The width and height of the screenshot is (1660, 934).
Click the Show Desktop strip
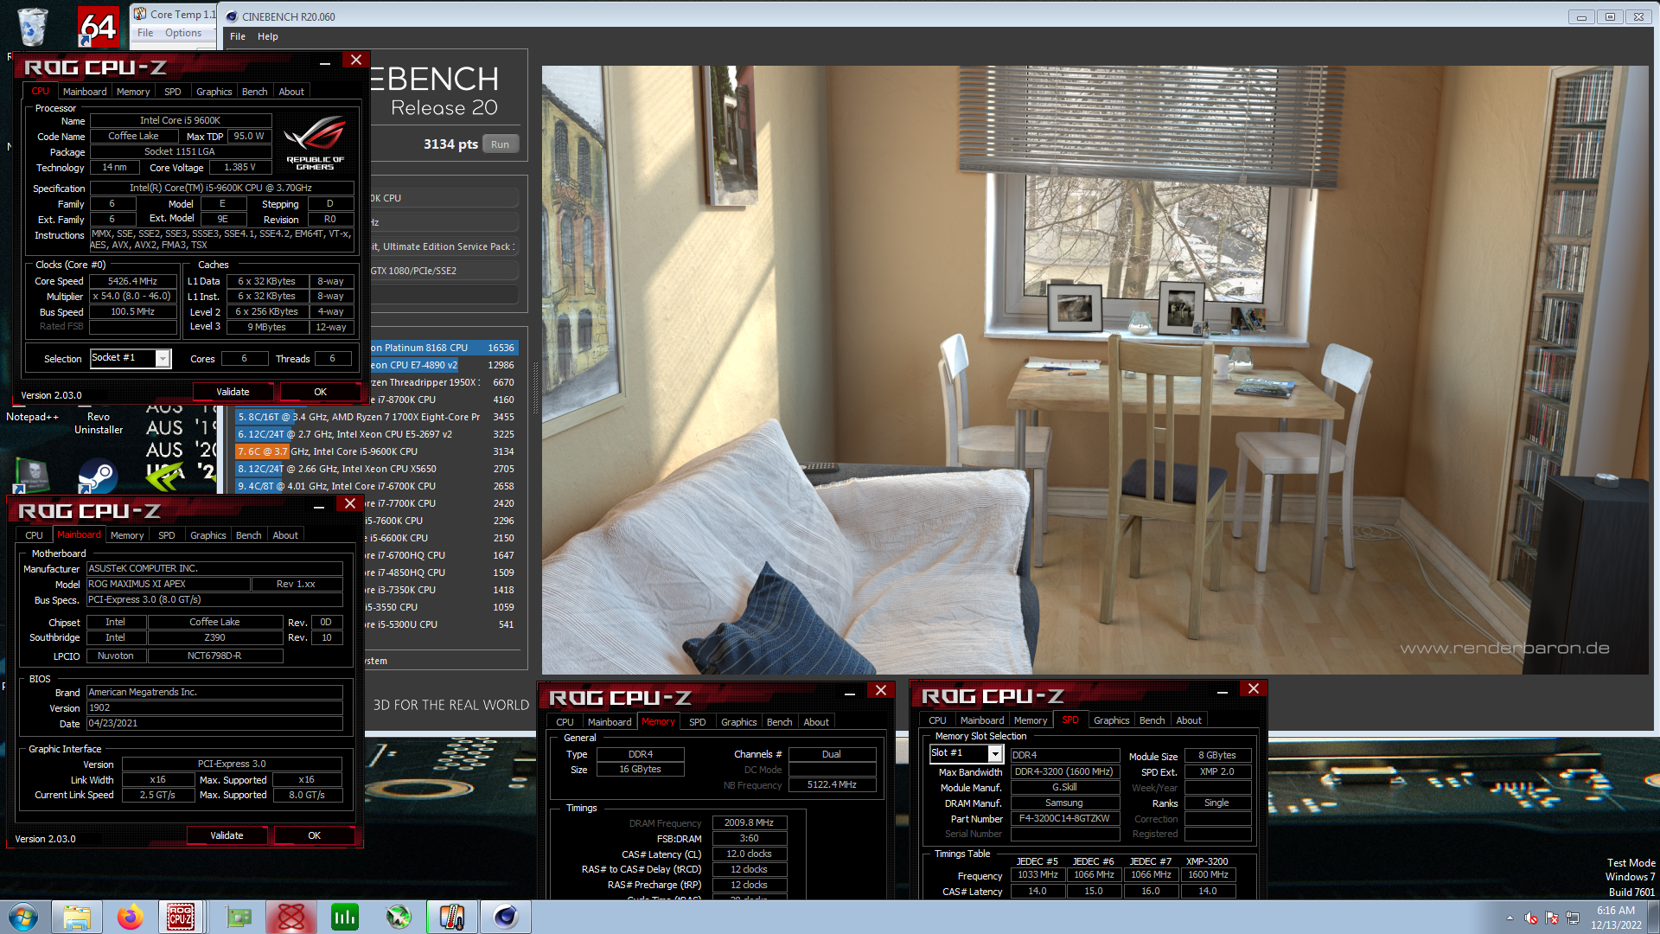[x=1653, y=917]
